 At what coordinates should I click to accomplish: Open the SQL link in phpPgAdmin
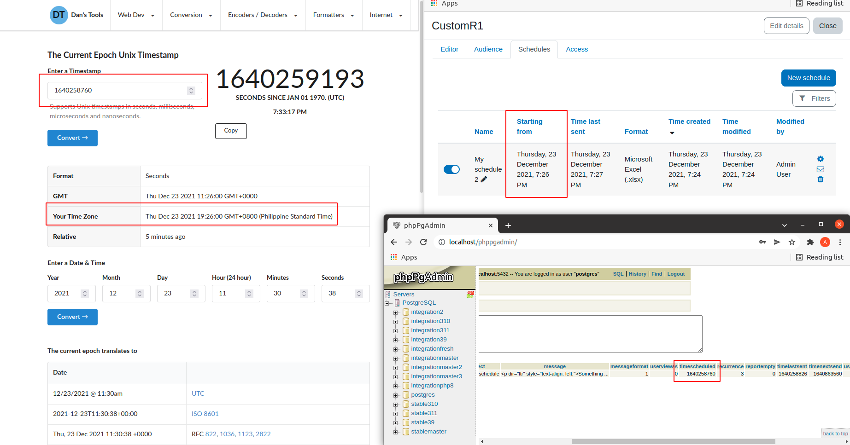[x=618, y=274]
